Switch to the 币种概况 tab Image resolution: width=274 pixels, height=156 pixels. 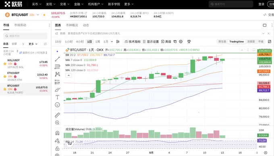(x=72, y=25)
